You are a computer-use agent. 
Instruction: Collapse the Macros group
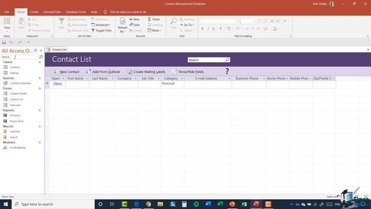coord(40,127)
